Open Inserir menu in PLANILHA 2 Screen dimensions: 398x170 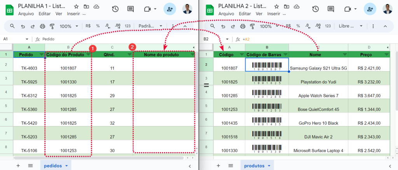point(274,14)
